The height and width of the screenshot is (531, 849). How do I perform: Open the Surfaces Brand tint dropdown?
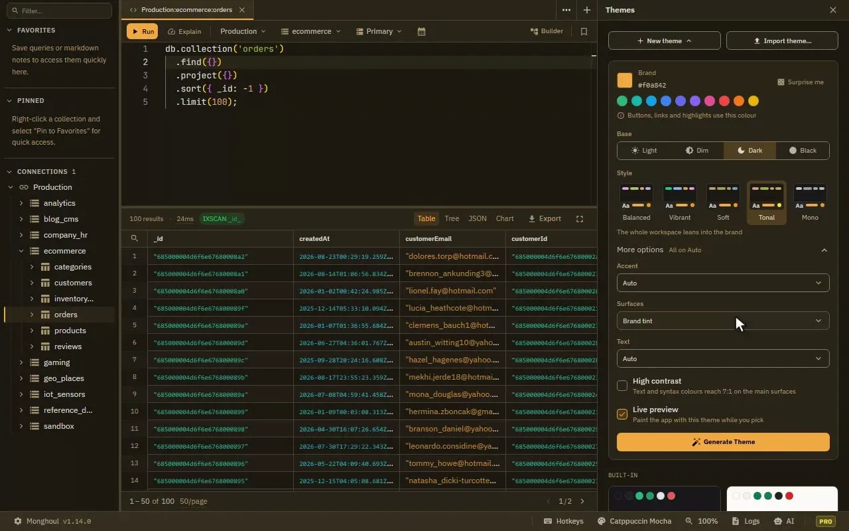click(723, 321)
